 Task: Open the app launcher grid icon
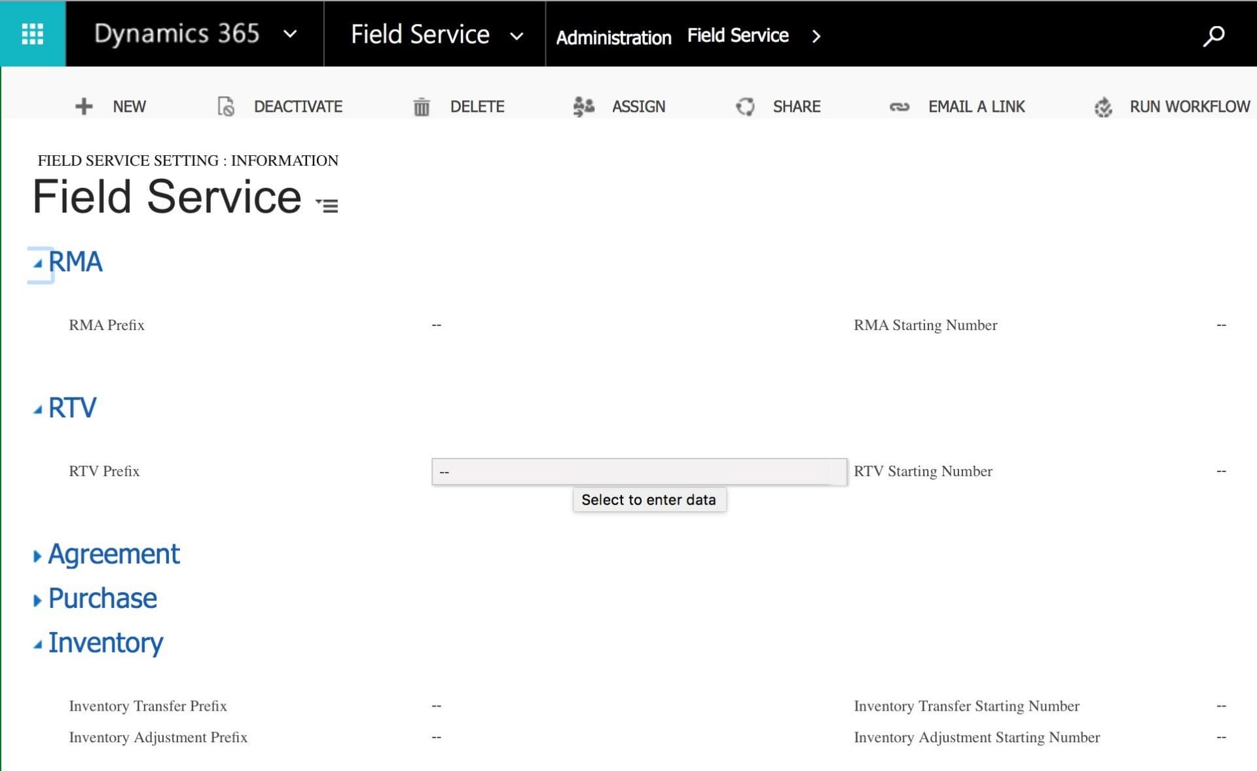click(31, 33)
